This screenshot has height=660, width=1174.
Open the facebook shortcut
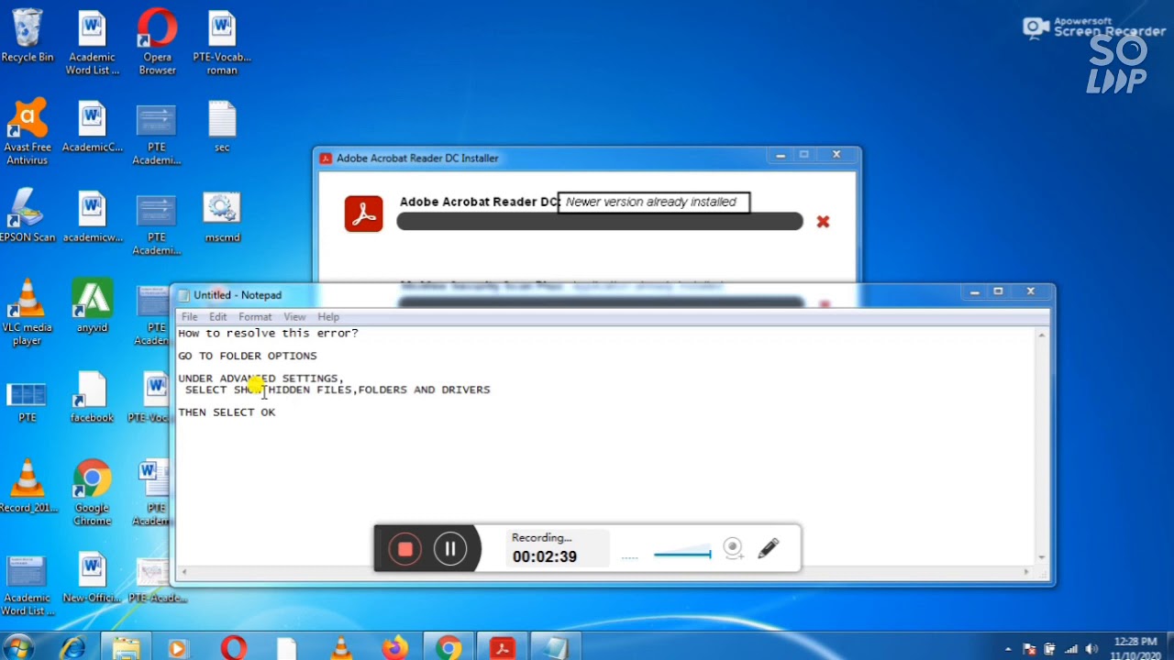tap(92, 398)
